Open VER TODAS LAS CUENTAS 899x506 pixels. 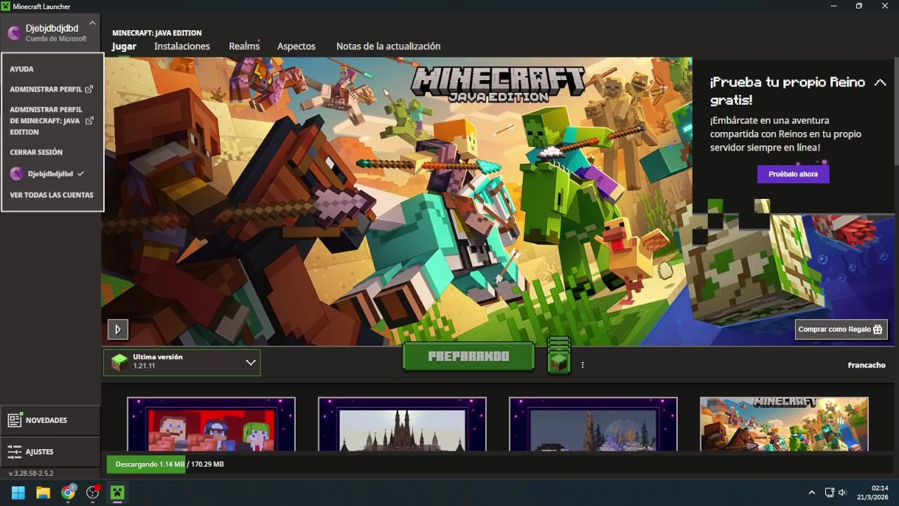pyautogui.click(x=51, y=195)
